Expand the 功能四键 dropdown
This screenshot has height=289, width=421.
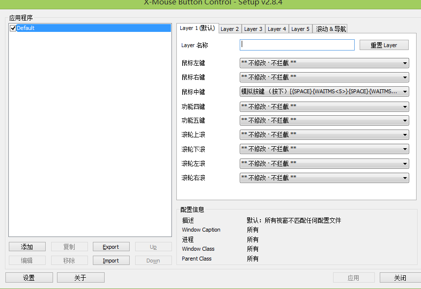coord(324,106)
